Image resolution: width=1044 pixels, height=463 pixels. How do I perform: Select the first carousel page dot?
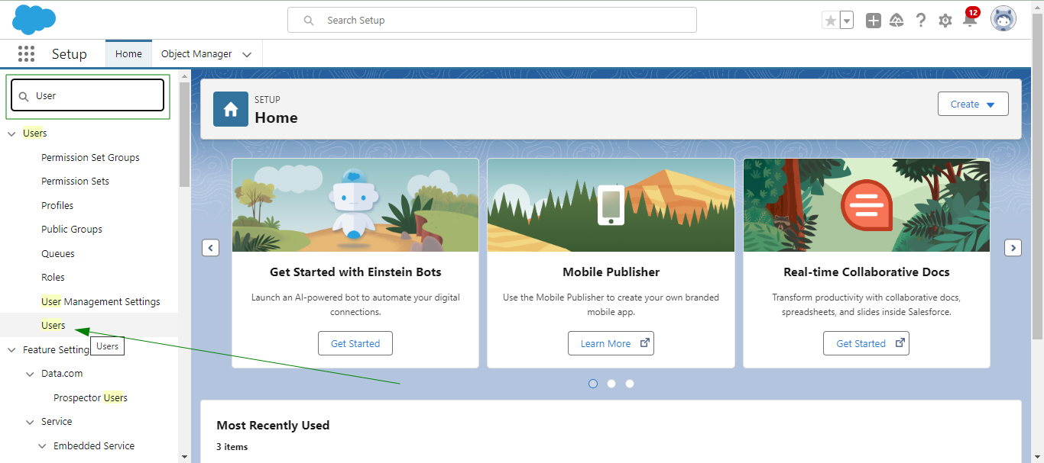[x=593, y=384]
